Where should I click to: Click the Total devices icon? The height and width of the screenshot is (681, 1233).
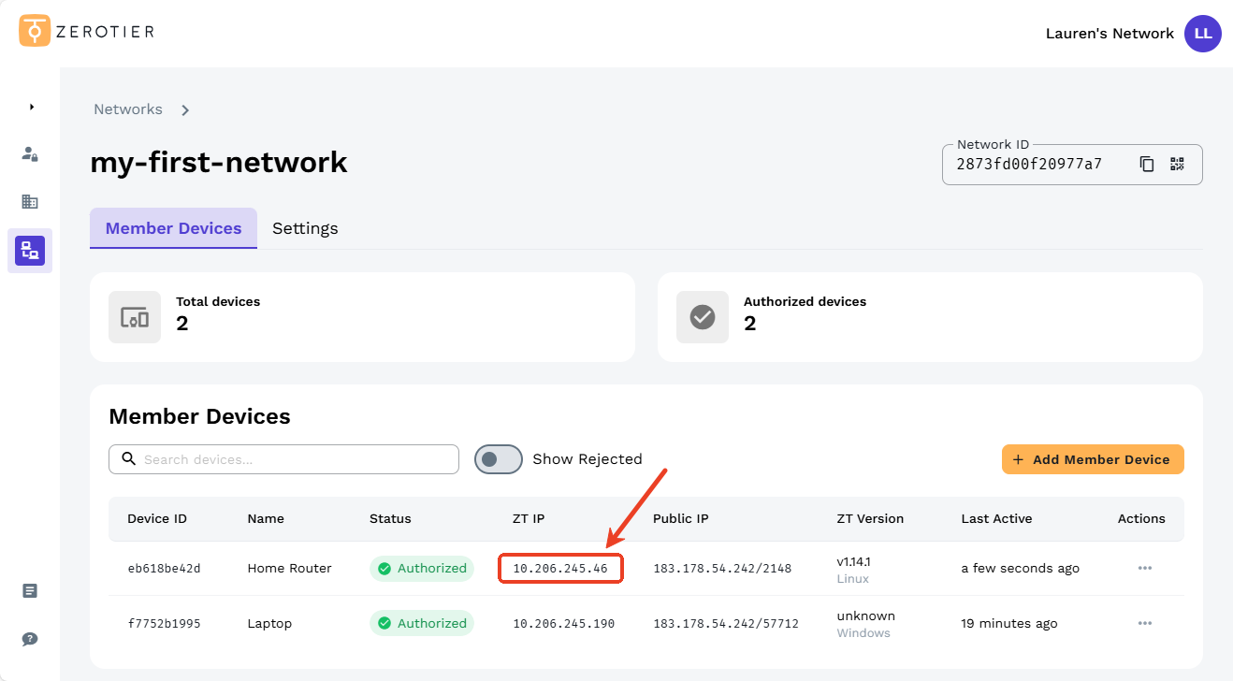point(135,317)
